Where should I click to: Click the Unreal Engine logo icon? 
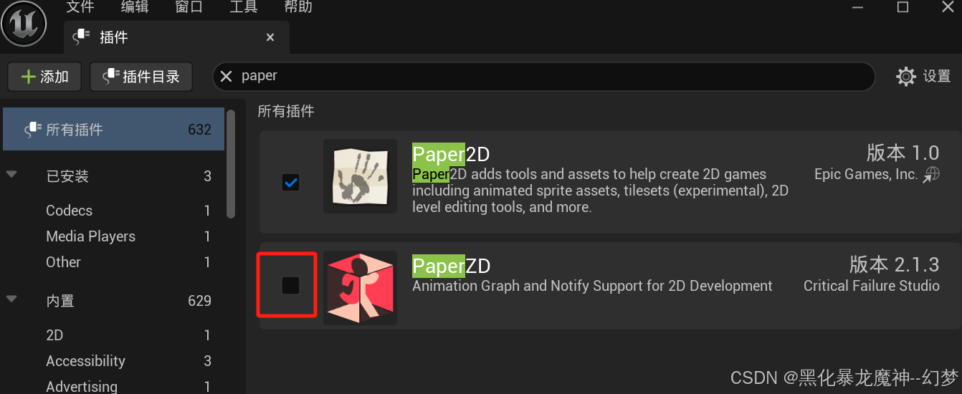point(24,24)
